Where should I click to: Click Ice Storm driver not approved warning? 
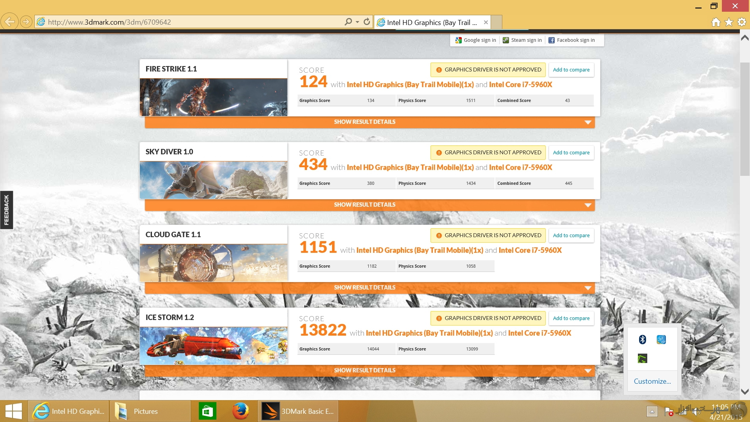tap(488, 318)
